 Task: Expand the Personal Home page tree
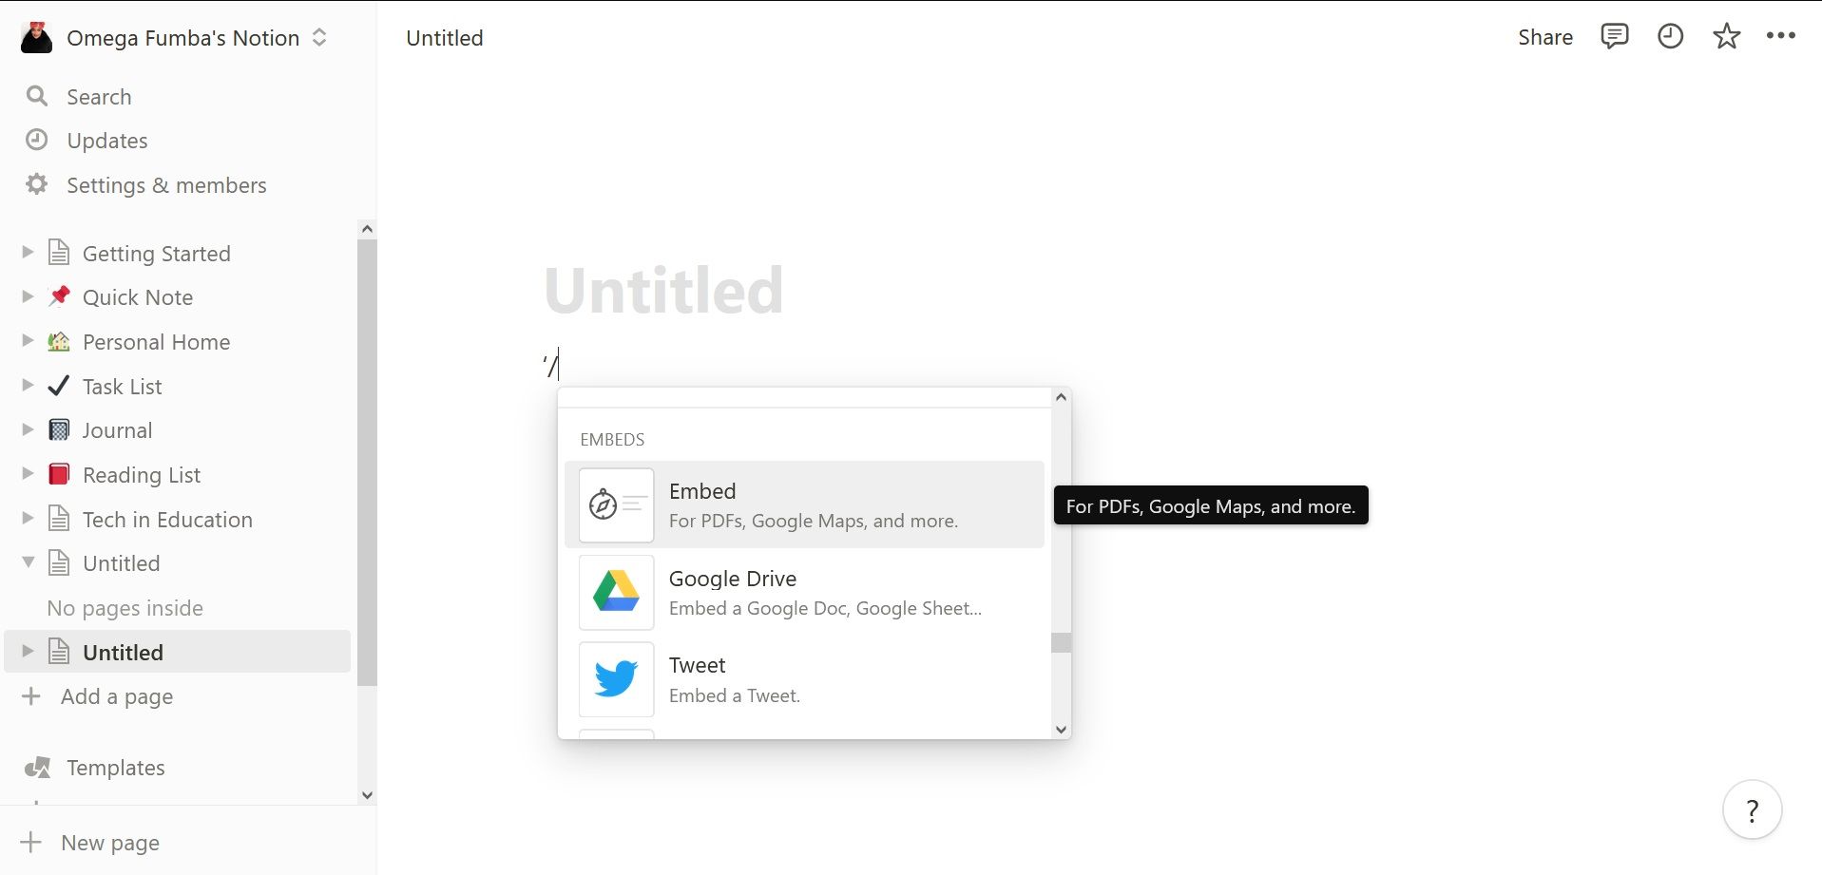(x=28, y=340)
